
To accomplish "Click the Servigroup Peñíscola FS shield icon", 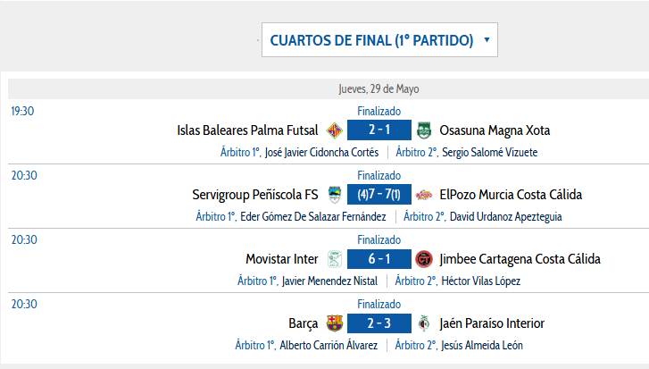I will tap(335, 195).
